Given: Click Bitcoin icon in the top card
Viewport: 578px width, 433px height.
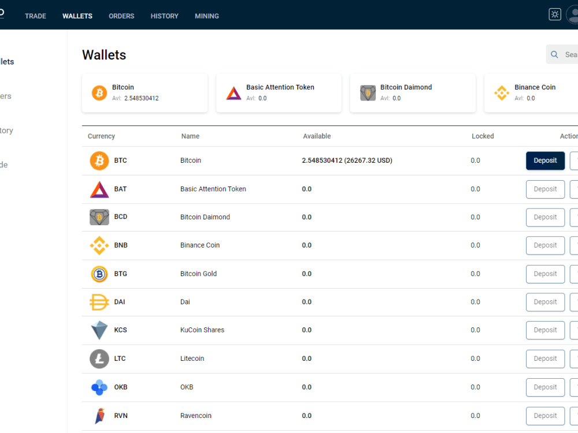Looking at the screenshot, I should [99, 93].
